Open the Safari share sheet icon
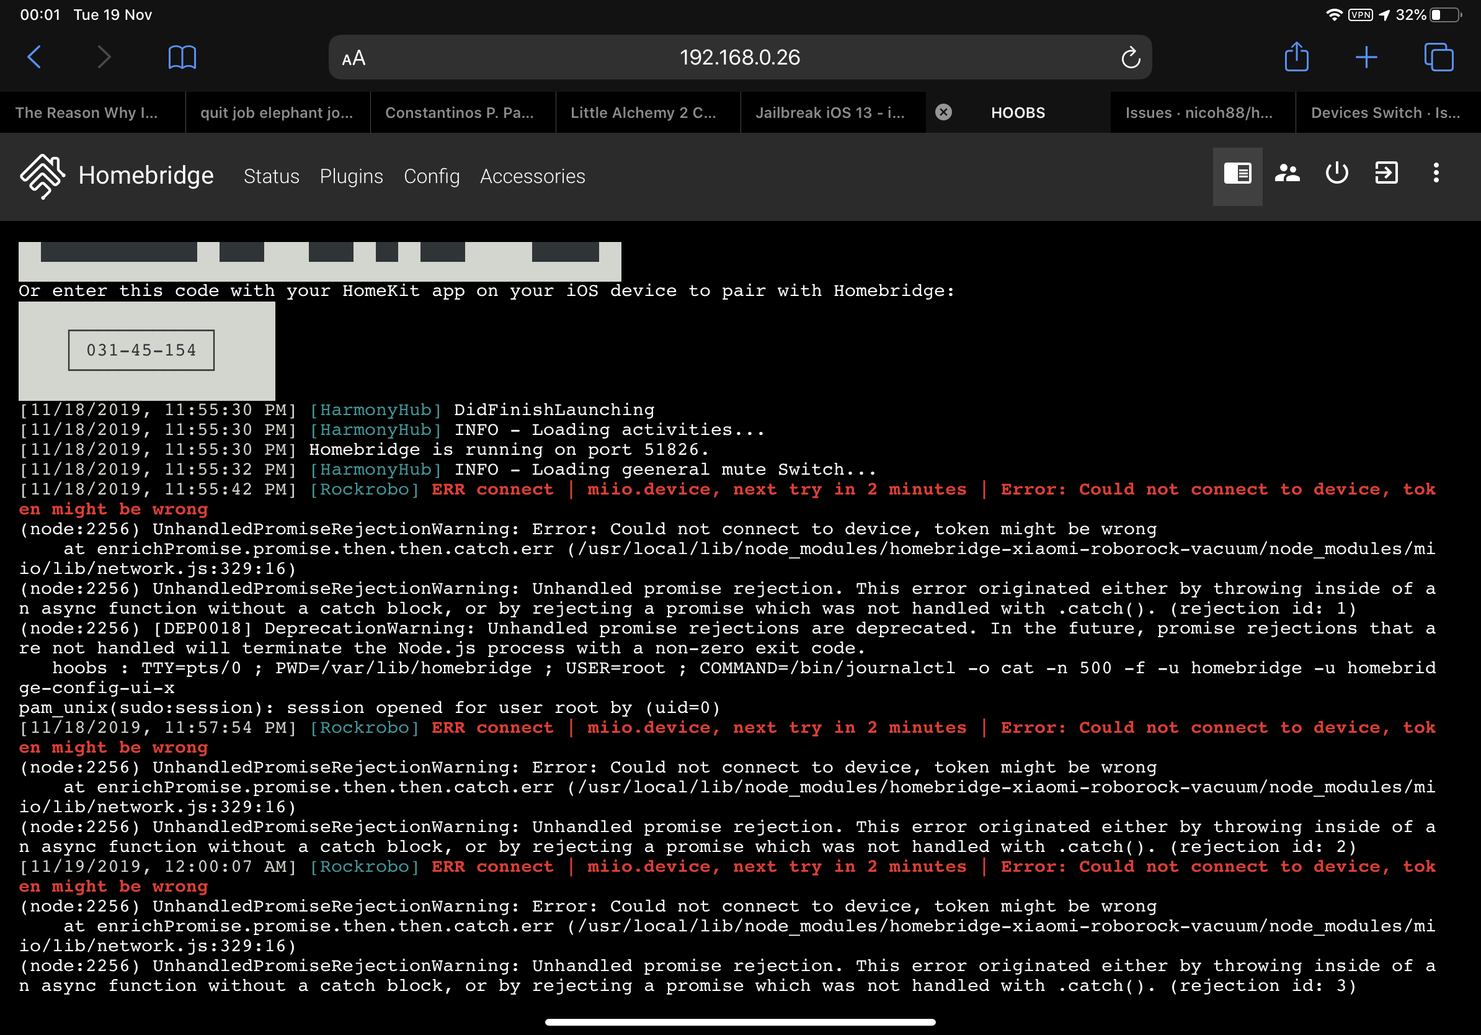The height and width of the screenshot is (1035, 1481). (1296, 57)
